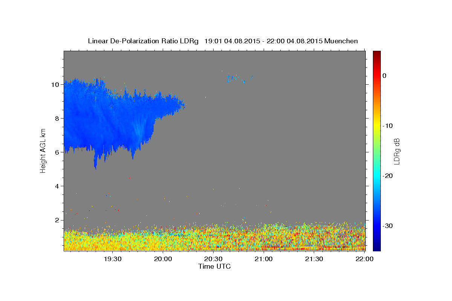Click the 21:00 time tick label
Viewport: 452px width, 301px height.
coord(264,259)
